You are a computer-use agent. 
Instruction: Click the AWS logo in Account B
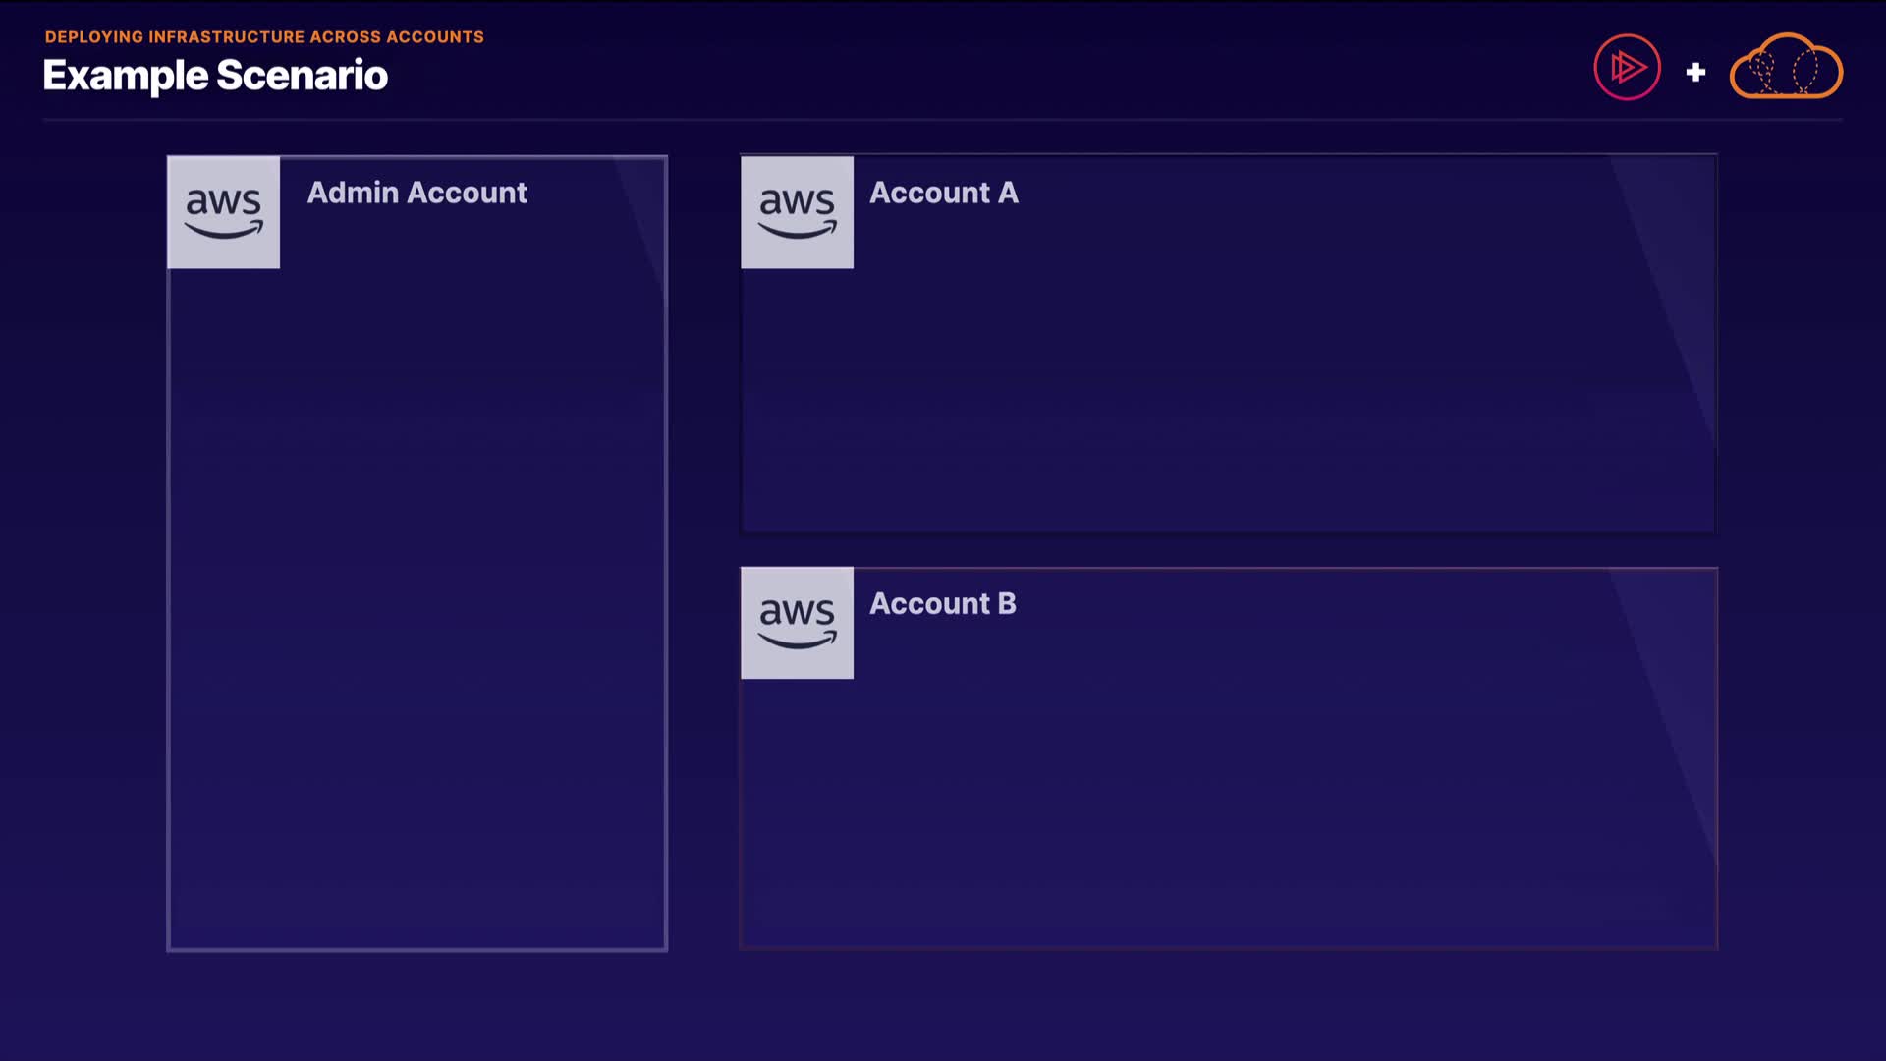coord(797,622)
